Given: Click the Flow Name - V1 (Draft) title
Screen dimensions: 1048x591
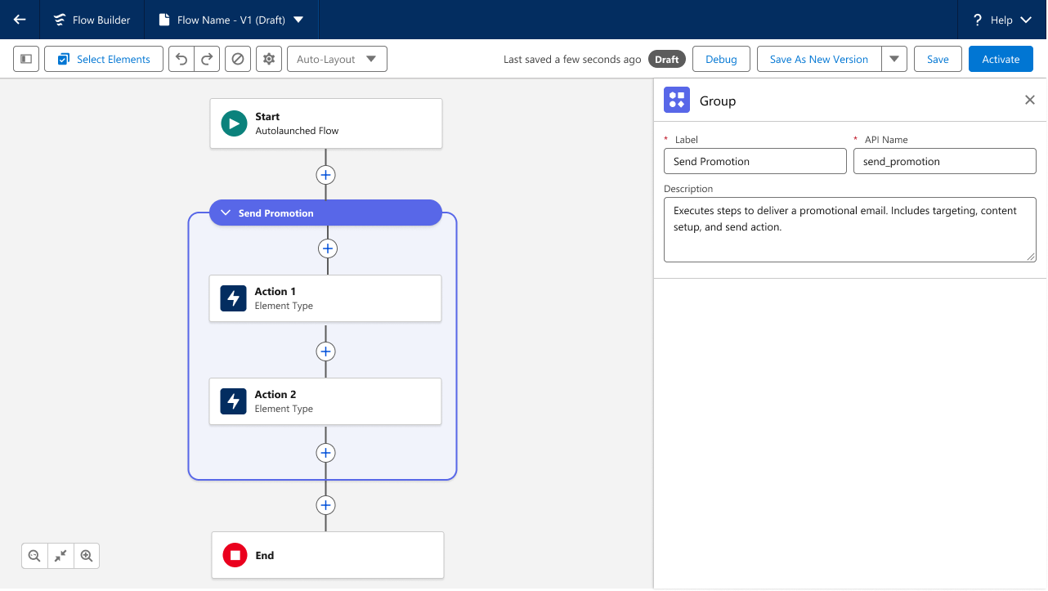Looking at the screenshot, I should click(231, 20).
